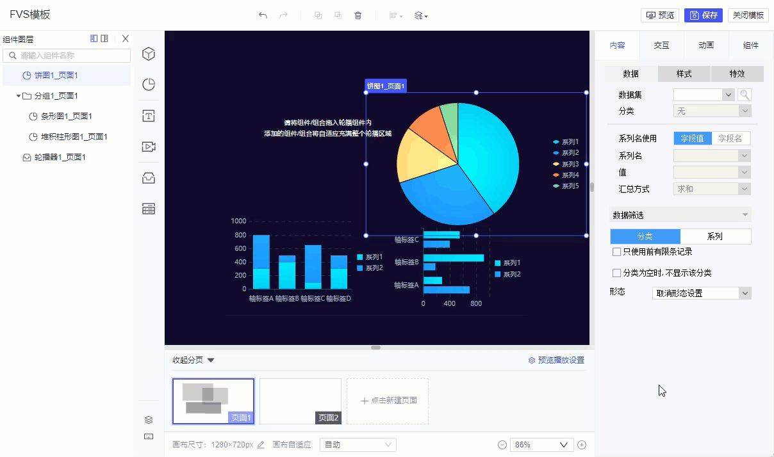Open the 数据集 dropdown
Image resolution: width=774 pixels, height=457 pixels.
point(704,95)
